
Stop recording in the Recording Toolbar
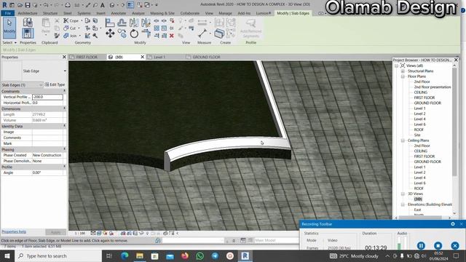coord(438,246)
